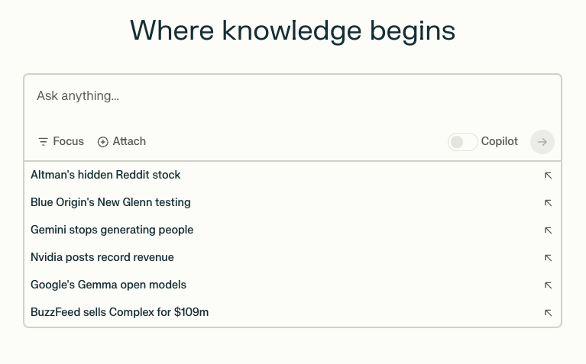Viewport: 586px width, 364px height.
Task: Enable the Copilot toggle switch
Action: (462, 142)
